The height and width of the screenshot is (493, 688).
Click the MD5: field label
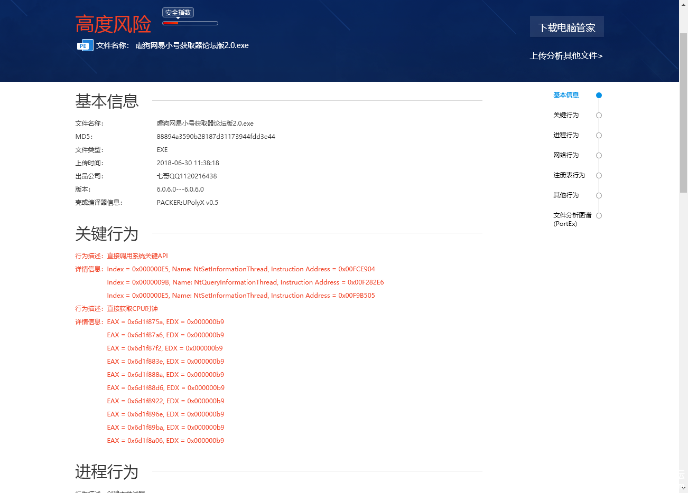84,137
